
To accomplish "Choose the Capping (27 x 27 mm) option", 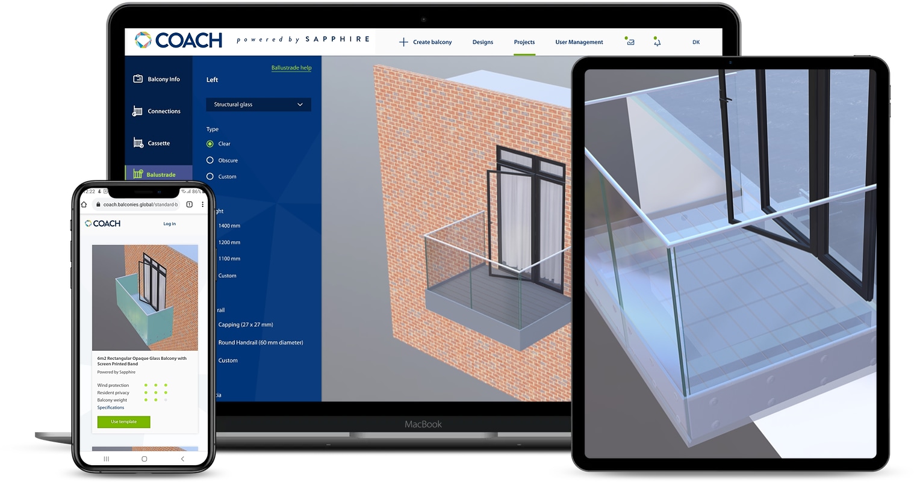I will [246, 325].
